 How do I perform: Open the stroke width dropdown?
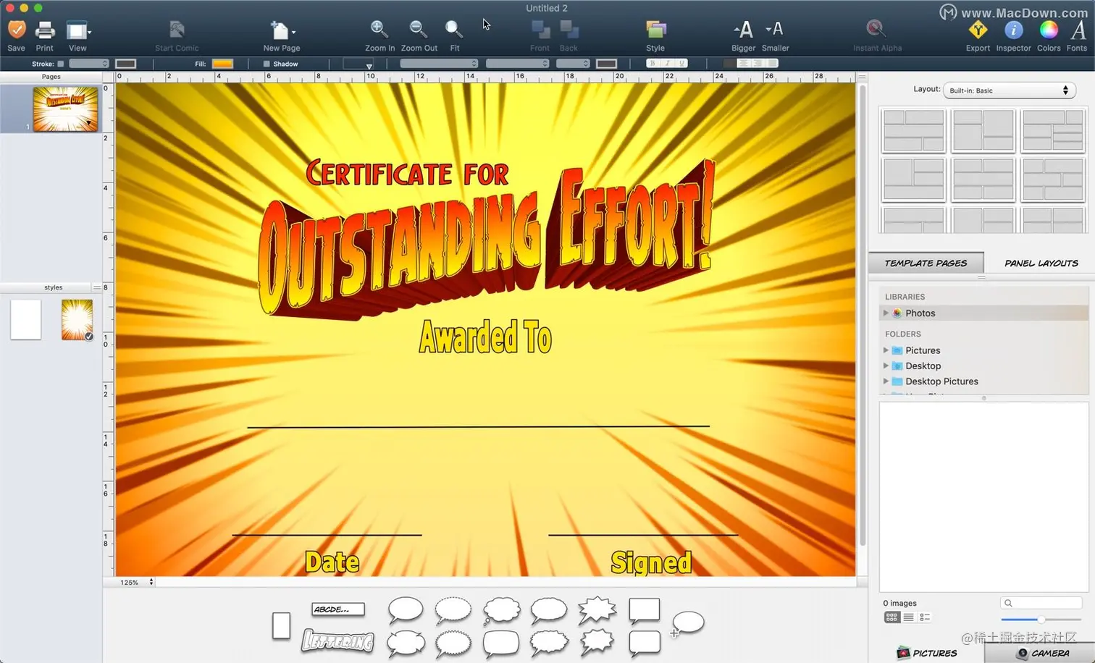point(89,64)
